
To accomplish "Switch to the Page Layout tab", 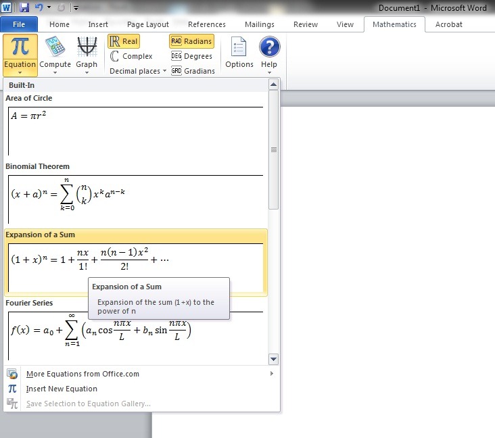I will click(x=147, y=24).
